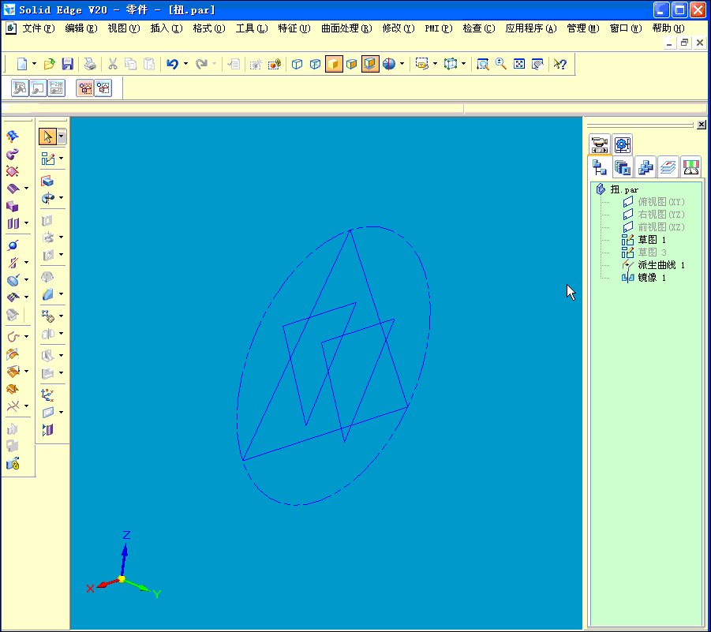
Task: Click the BlueDot icon
Action: (13, 245)
